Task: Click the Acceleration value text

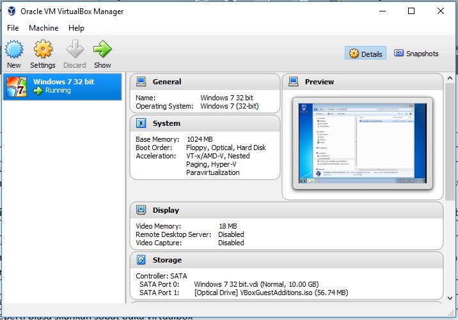Action: click(x=218, y=164)
